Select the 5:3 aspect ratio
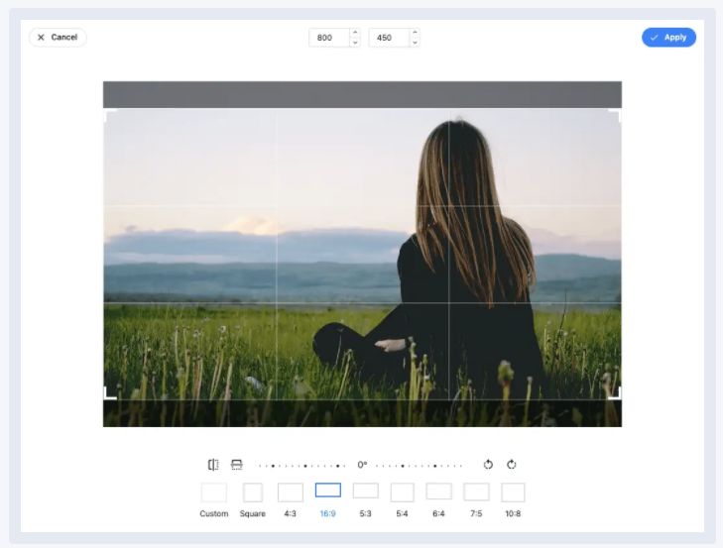This screenshot has width=723, height=548. (365, 500)
